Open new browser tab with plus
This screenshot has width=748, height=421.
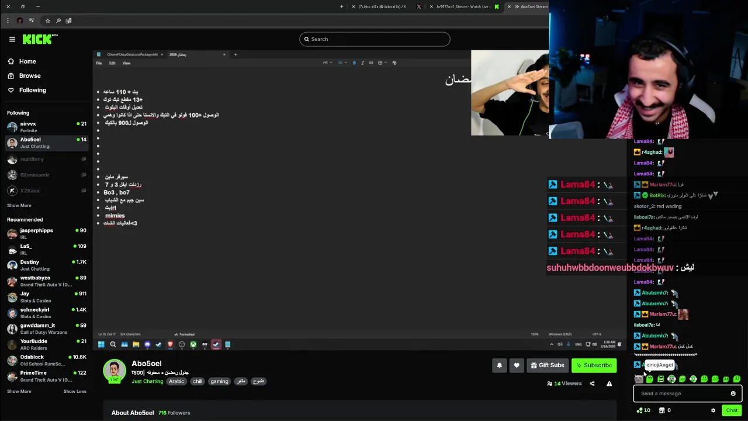coord(341,6)
